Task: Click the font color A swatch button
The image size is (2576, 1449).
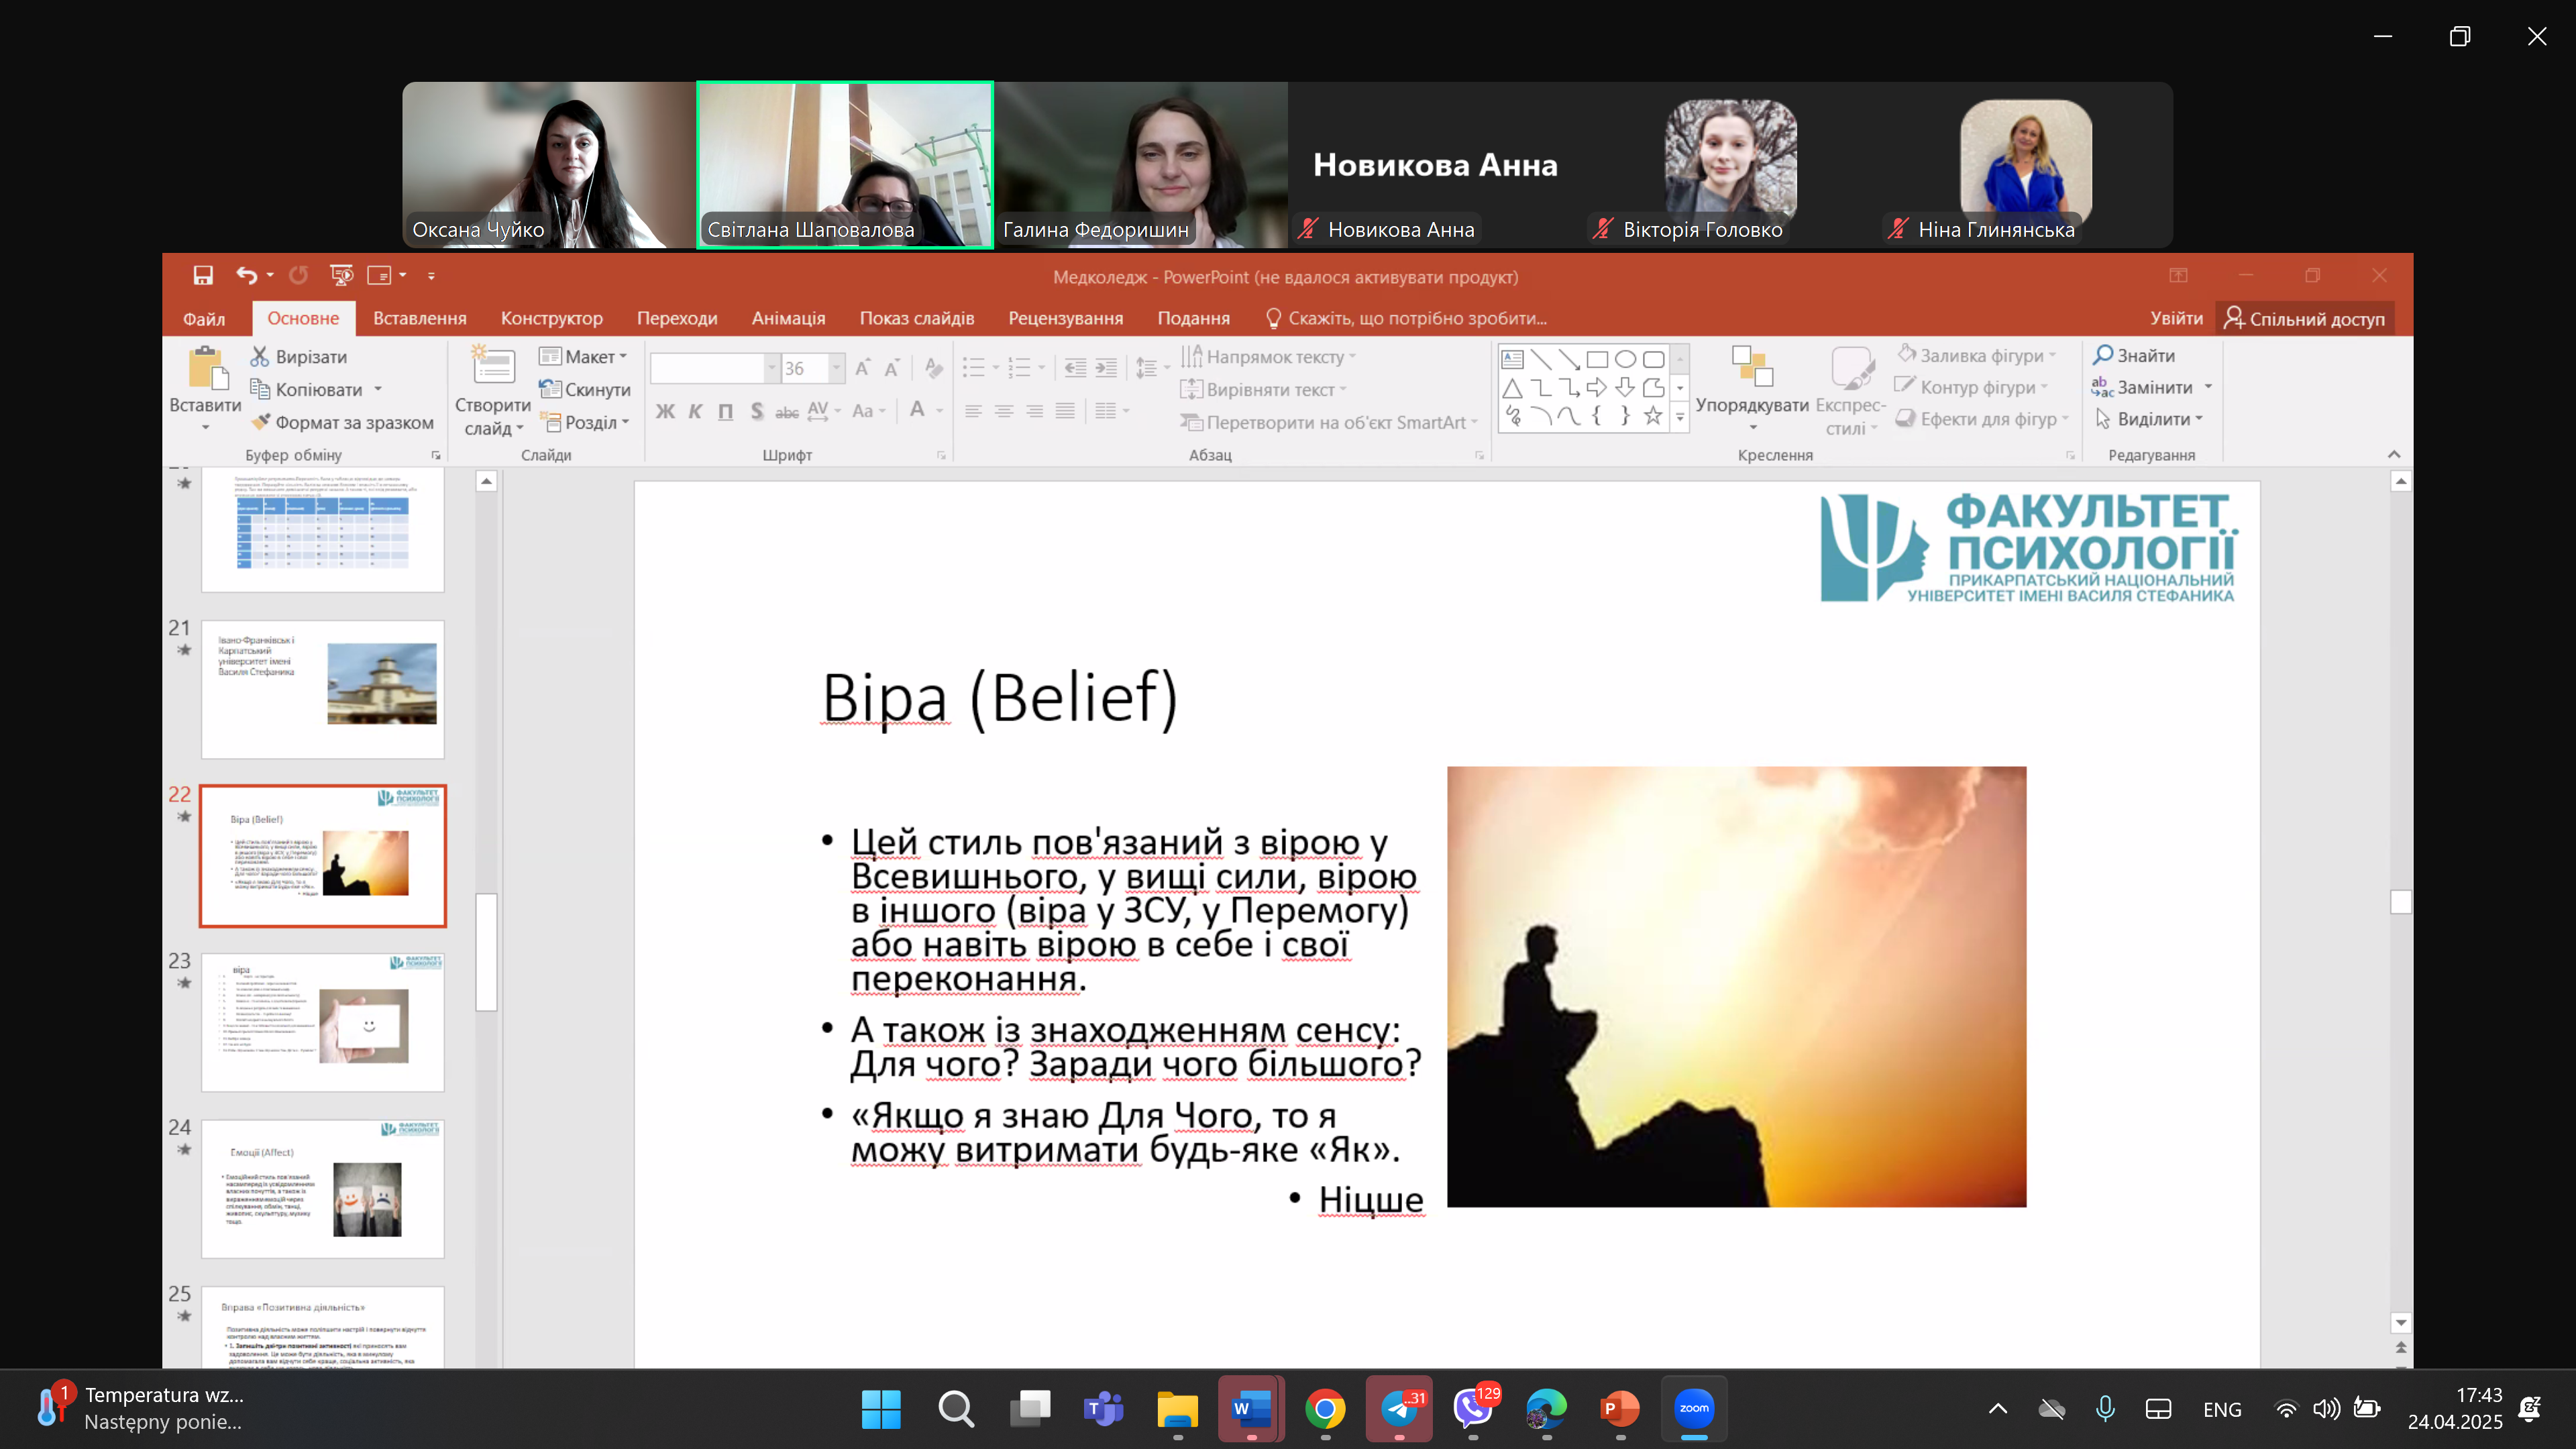Action: (x=917, y=410)
